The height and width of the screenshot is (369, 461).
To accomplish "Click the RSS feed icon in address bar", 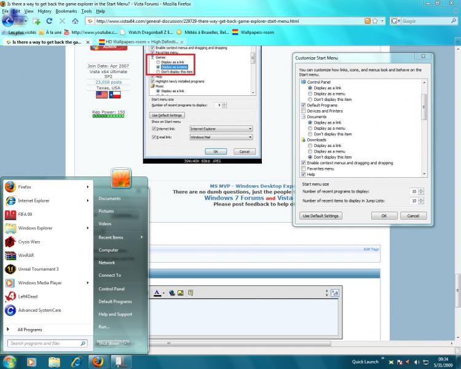I will pyautogui.click(x=367, y=21).
